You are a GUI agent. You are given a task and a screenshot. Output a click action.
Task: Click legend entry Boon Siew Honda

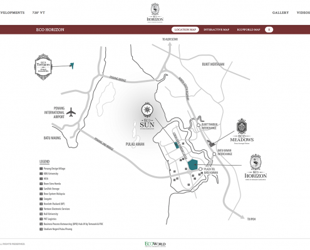[x=50, y=184]
